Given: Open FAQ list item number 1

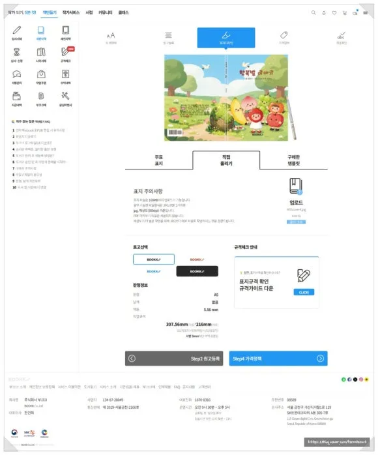Looking at the screenshot, I should coord(38,130).
